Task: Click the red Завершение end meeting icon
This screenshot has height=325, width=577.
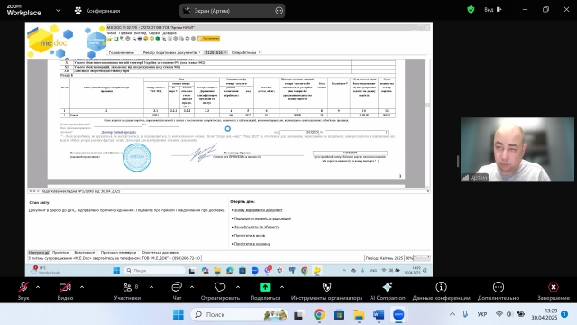Action: [x=554, y=287]
